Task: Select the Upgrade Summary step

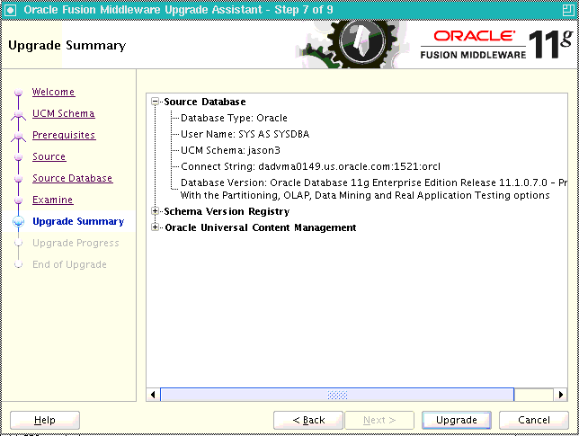Action: 78,221
